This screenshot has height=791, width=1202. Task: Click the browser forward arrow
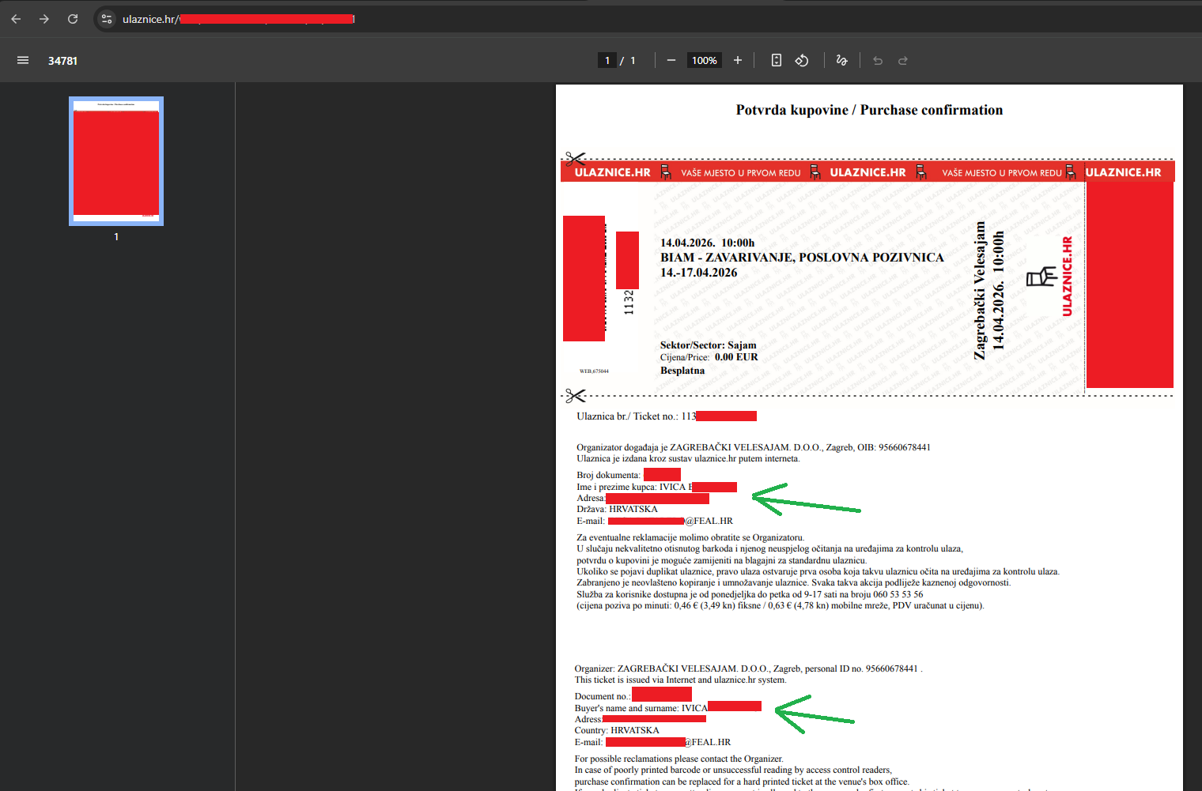44,19
